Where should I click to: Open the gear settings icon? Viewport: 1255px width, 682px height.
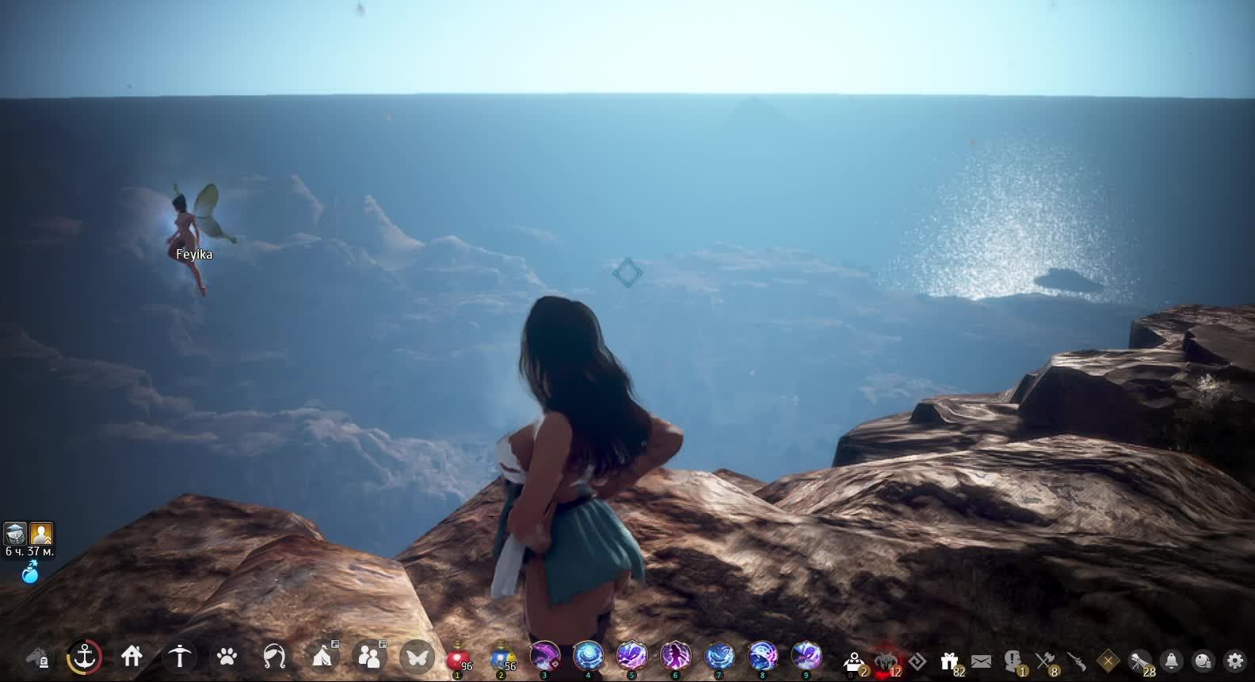pos(1234,661)
